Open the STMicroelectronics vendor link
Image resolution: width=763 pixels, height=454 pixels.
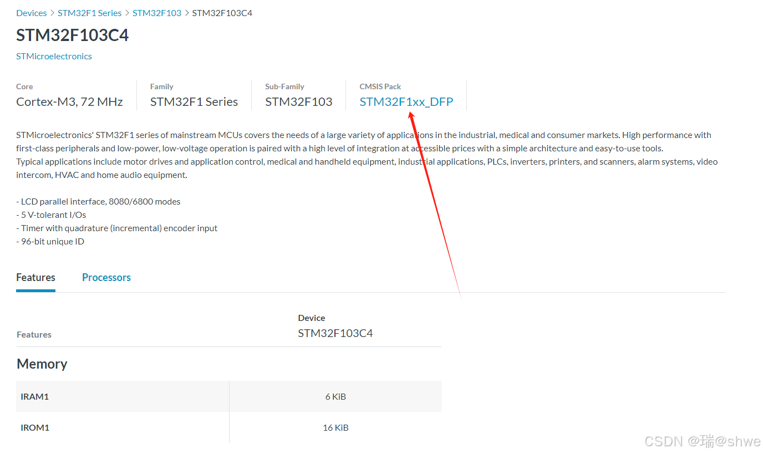click(54, 56)
